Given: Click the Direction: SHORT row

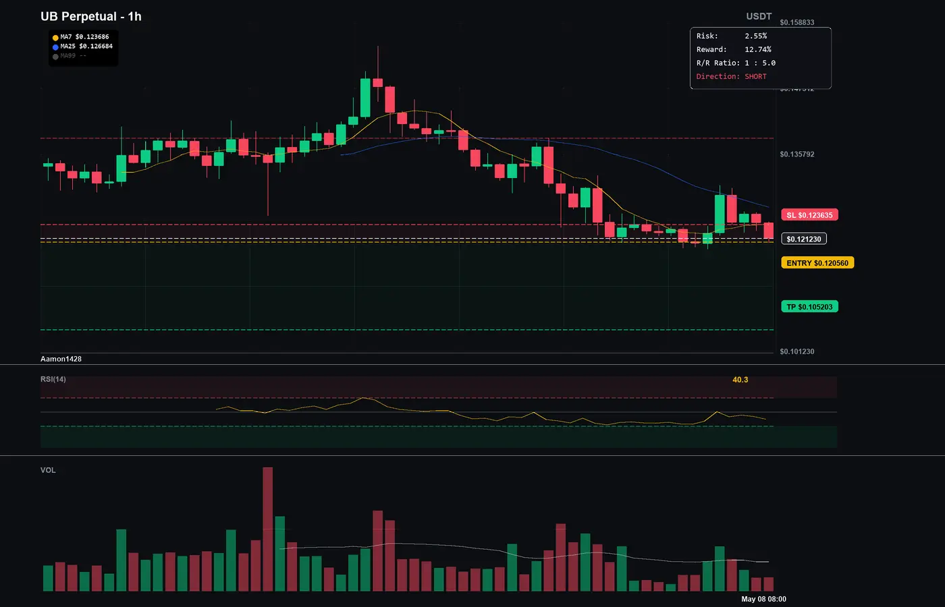Looking at the screenshot, I should tap(732, 76).
